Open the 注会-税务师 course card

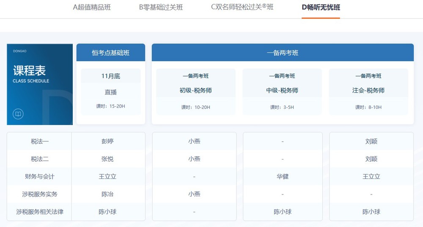(x=368, y=92)
